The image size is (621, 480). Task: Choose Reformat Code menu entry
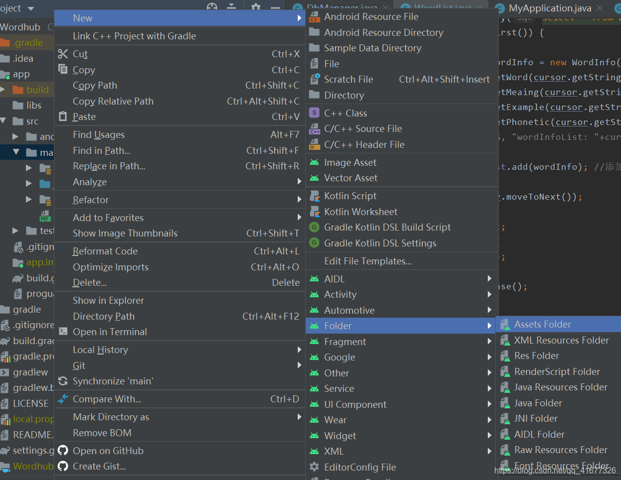coord(180,251)
